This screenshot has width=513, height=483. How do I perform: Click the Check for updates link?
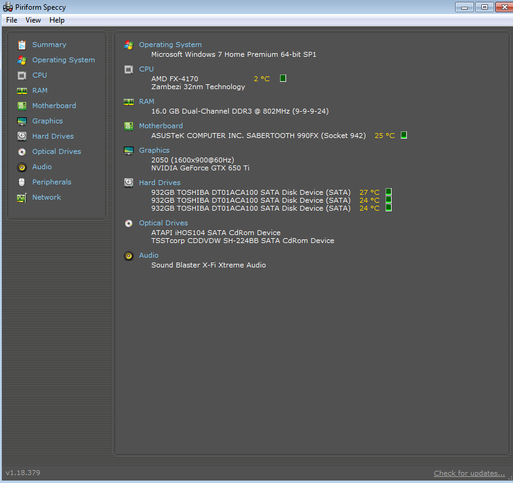point(469,473)
